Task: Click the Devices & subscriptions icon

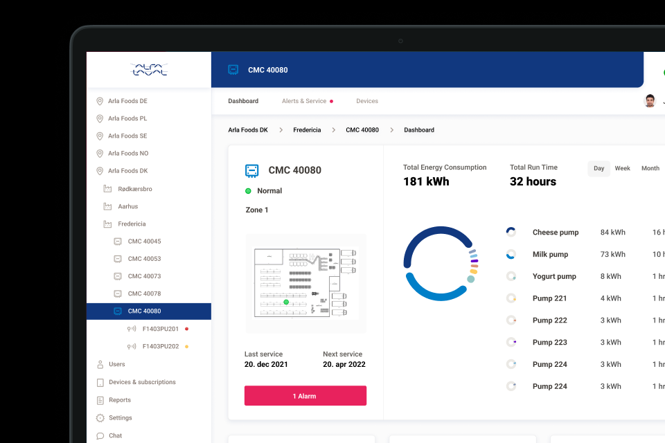Action: point(100,382)
